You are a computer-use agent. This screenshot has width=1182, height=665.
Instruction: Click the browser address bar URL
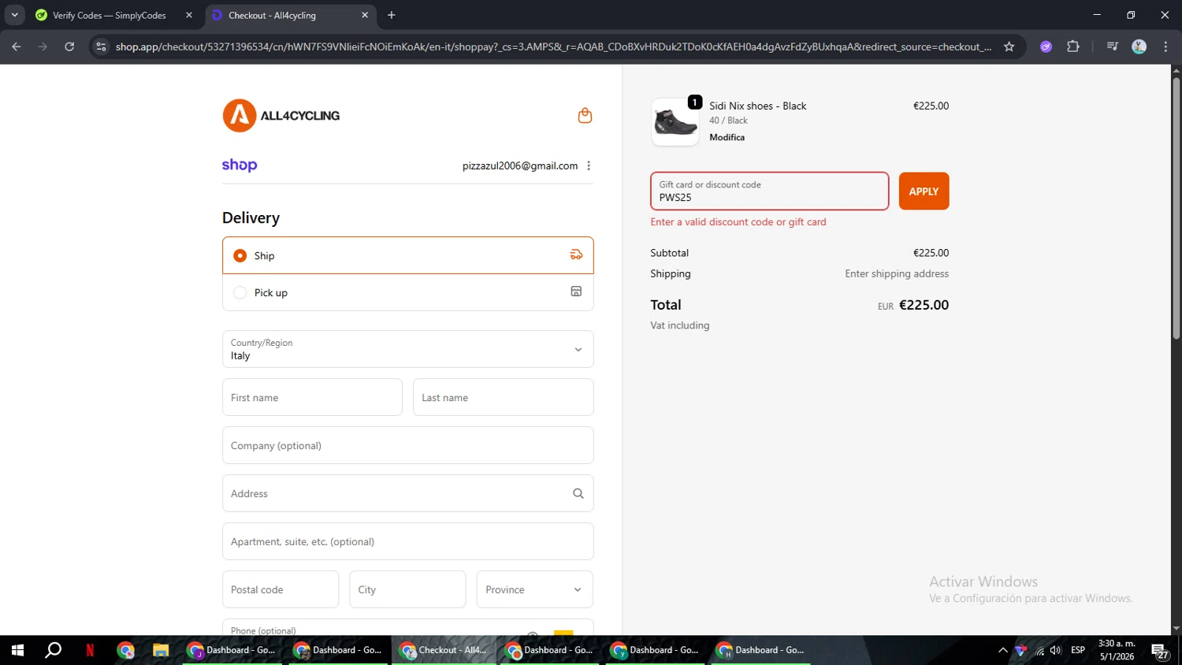(553, 46)
